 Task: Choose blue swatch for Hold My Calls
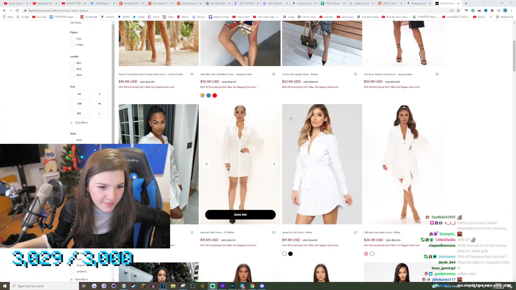(x=209, y=96)
